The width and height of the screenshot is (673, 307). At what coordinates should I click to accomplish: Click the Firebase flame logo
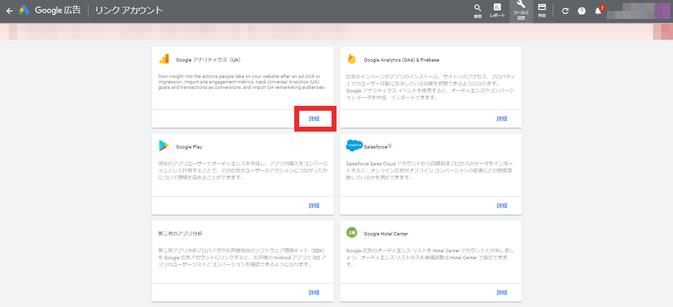352,59
